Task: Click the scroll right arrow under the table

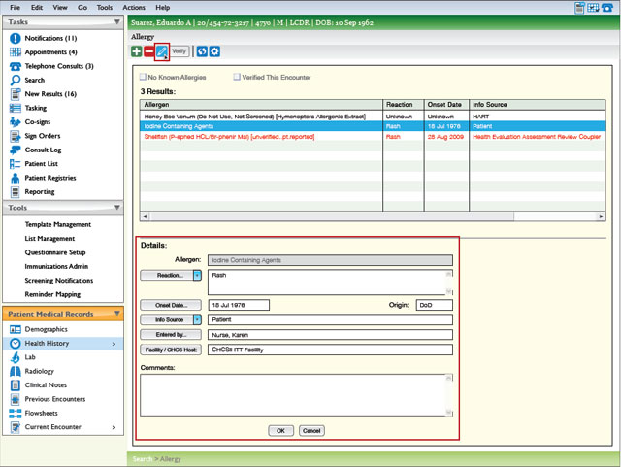Action: coord(601,217)
